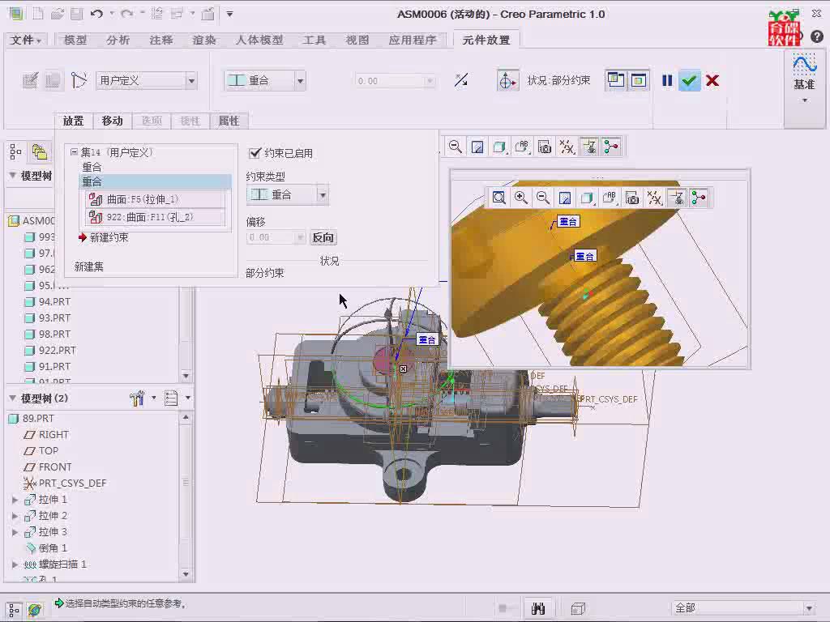Click the view manager camera icon in preview toolbar

pyautogui.click(x=632, y=198)
